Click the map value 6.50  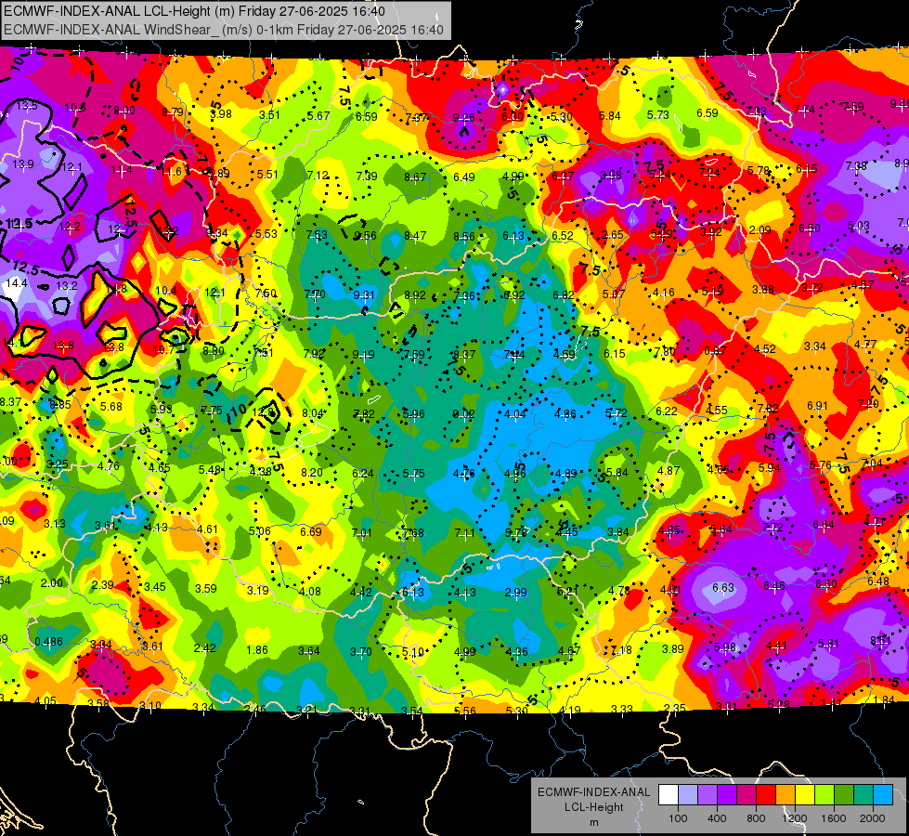[x=810, y=228]
